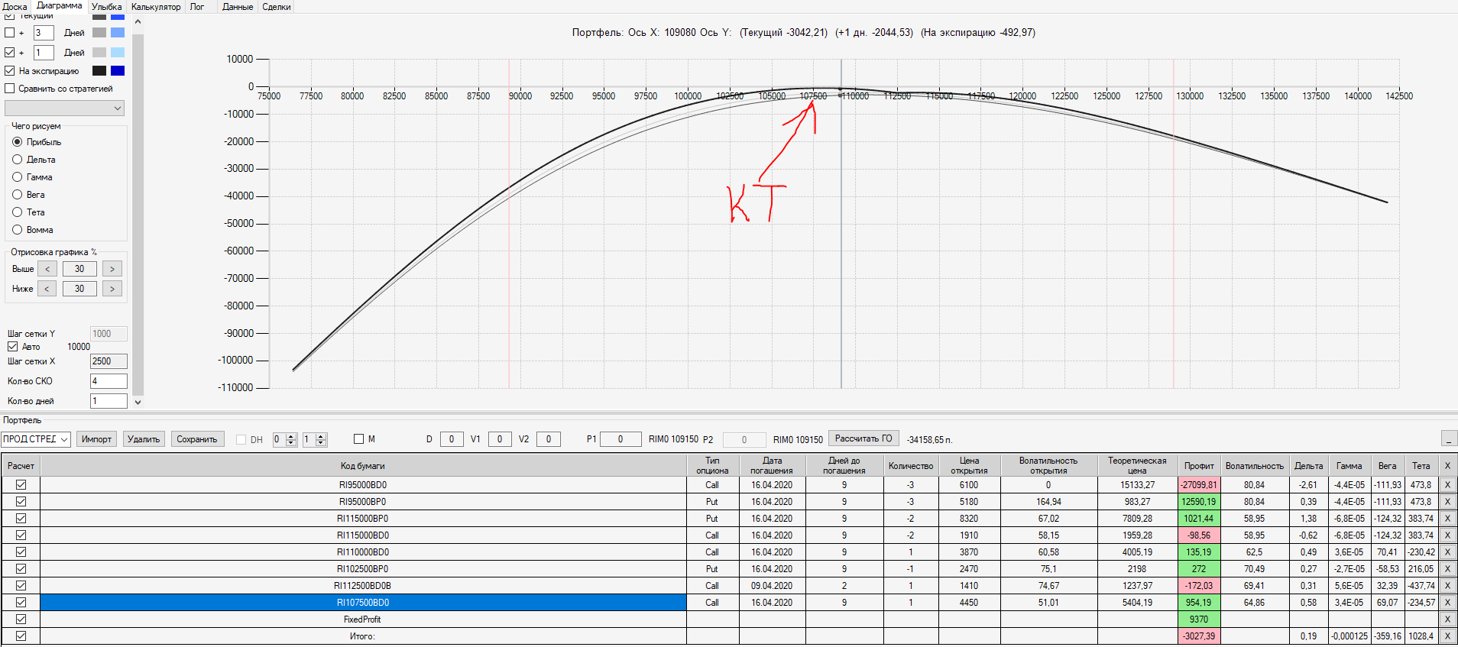Click the left panel scrollbar down arrow

pyautogui.click(x=138, y=402)
